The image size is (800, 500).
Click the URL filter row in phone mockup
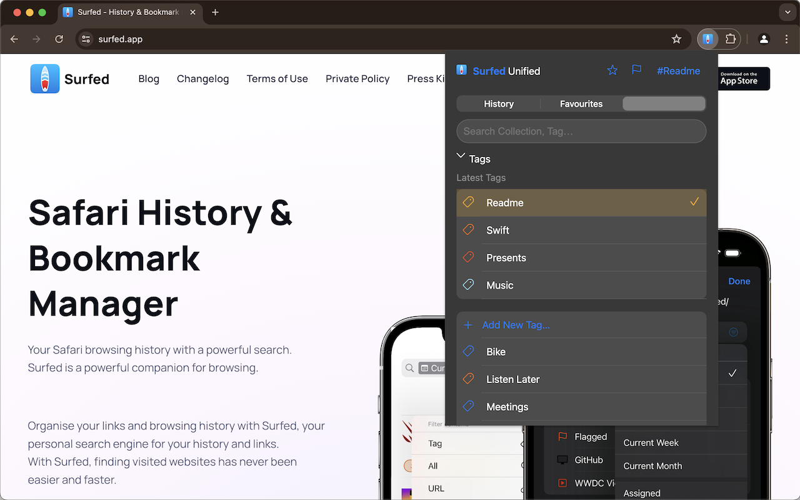click(468, 488)
